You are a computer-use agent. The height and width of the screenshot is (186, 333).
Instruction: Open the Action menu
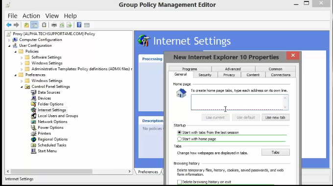coord(31,16)
